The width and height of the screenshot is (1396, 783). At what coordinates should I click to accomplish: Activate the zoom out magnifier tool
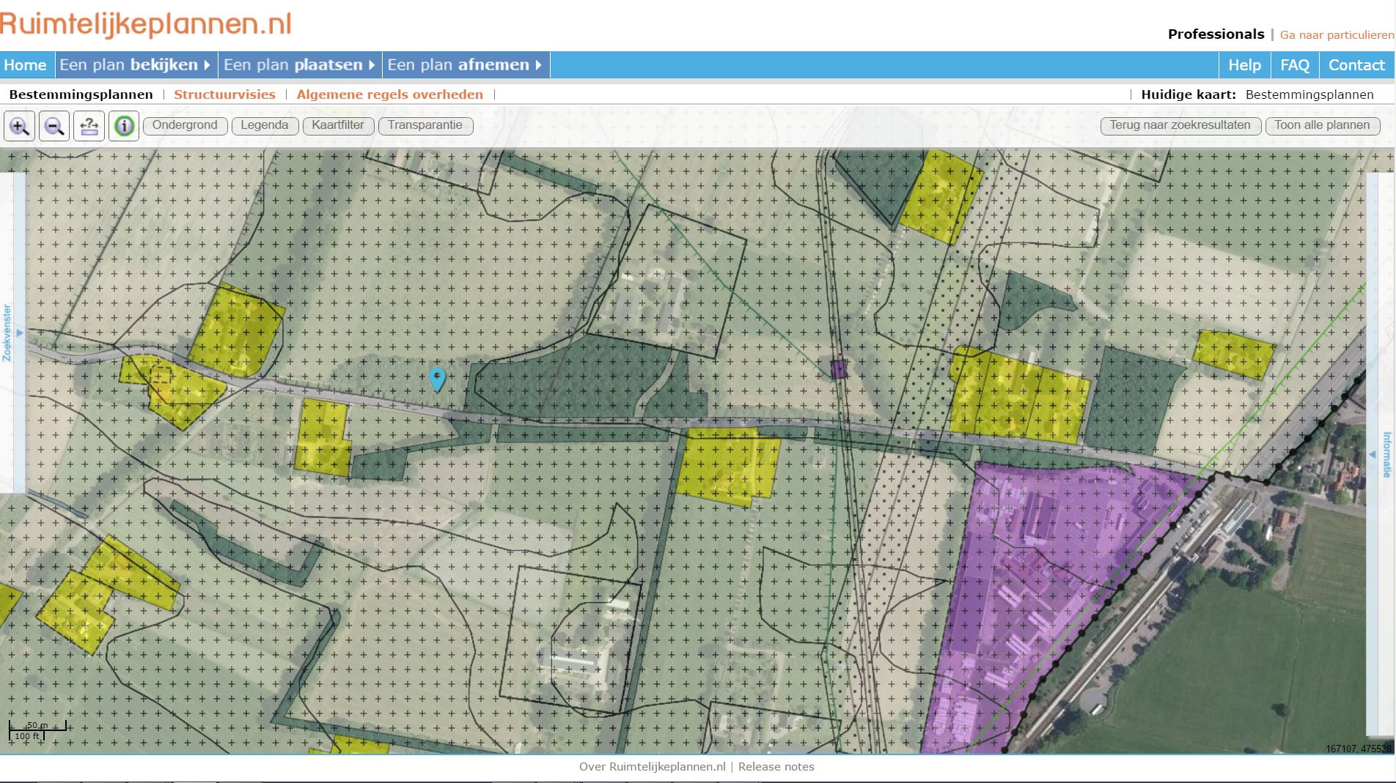point(54,126)
